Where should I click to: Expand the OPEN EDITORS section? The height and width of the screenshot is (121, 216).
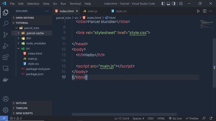(32, 18)
